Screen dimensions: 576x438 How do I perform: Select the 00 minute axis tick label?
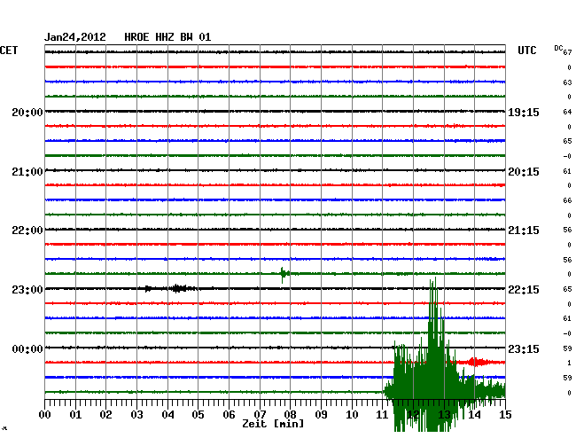click(45, 414)
